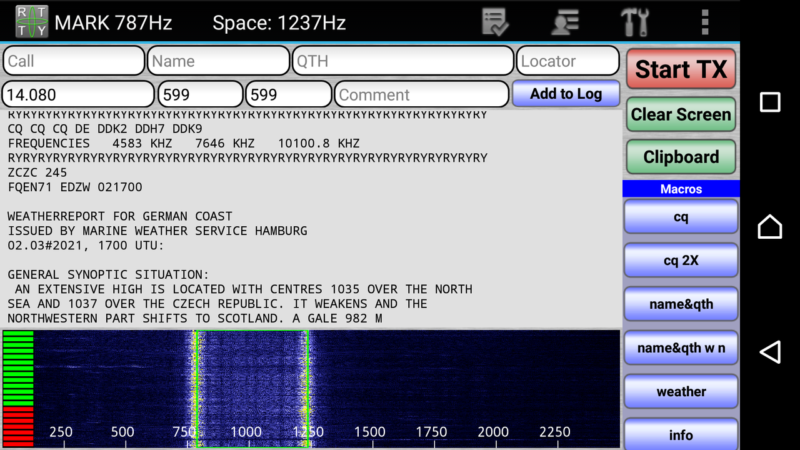Screen dimensions: 800x450
Task: Tap the Clipboard button
Action: (681, 157)
